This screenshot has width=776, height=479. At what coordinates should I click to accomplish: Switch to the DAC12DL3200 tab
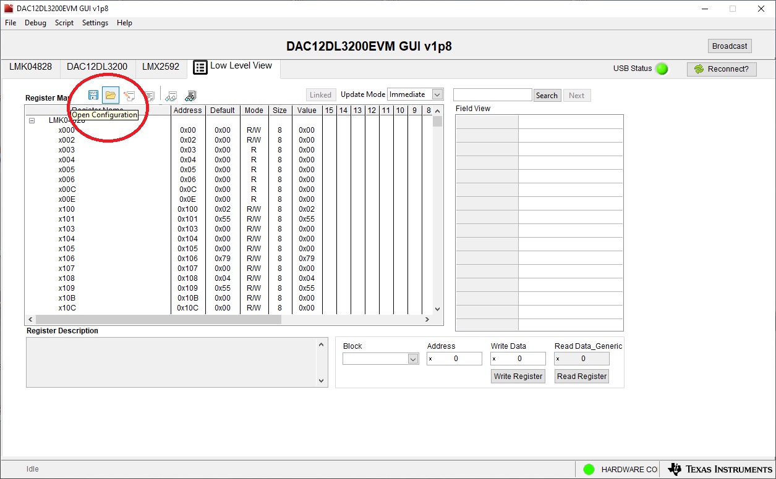point(97,67)
